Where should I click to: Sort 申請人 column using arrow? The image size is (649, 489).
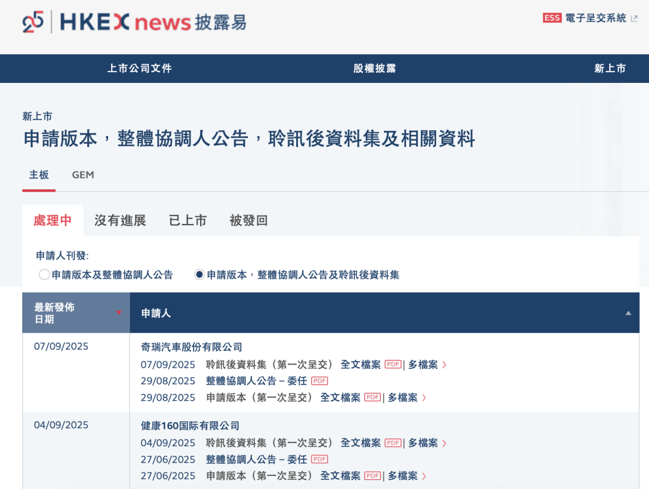click(x=628, y=313)
